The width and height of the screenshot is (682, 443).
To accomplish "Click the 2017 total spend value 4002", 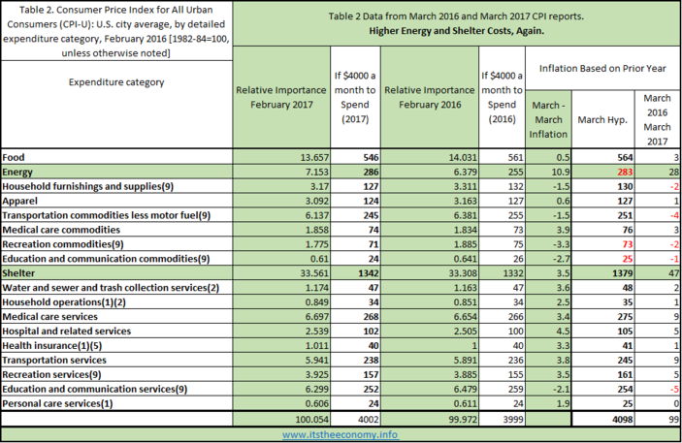I will 368,420.
